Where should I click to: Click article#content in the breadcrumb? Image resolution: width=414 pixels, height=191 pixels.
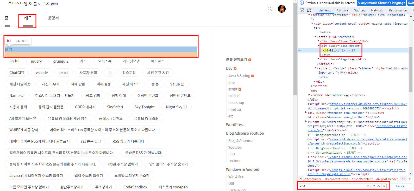(x=362, y=179)
